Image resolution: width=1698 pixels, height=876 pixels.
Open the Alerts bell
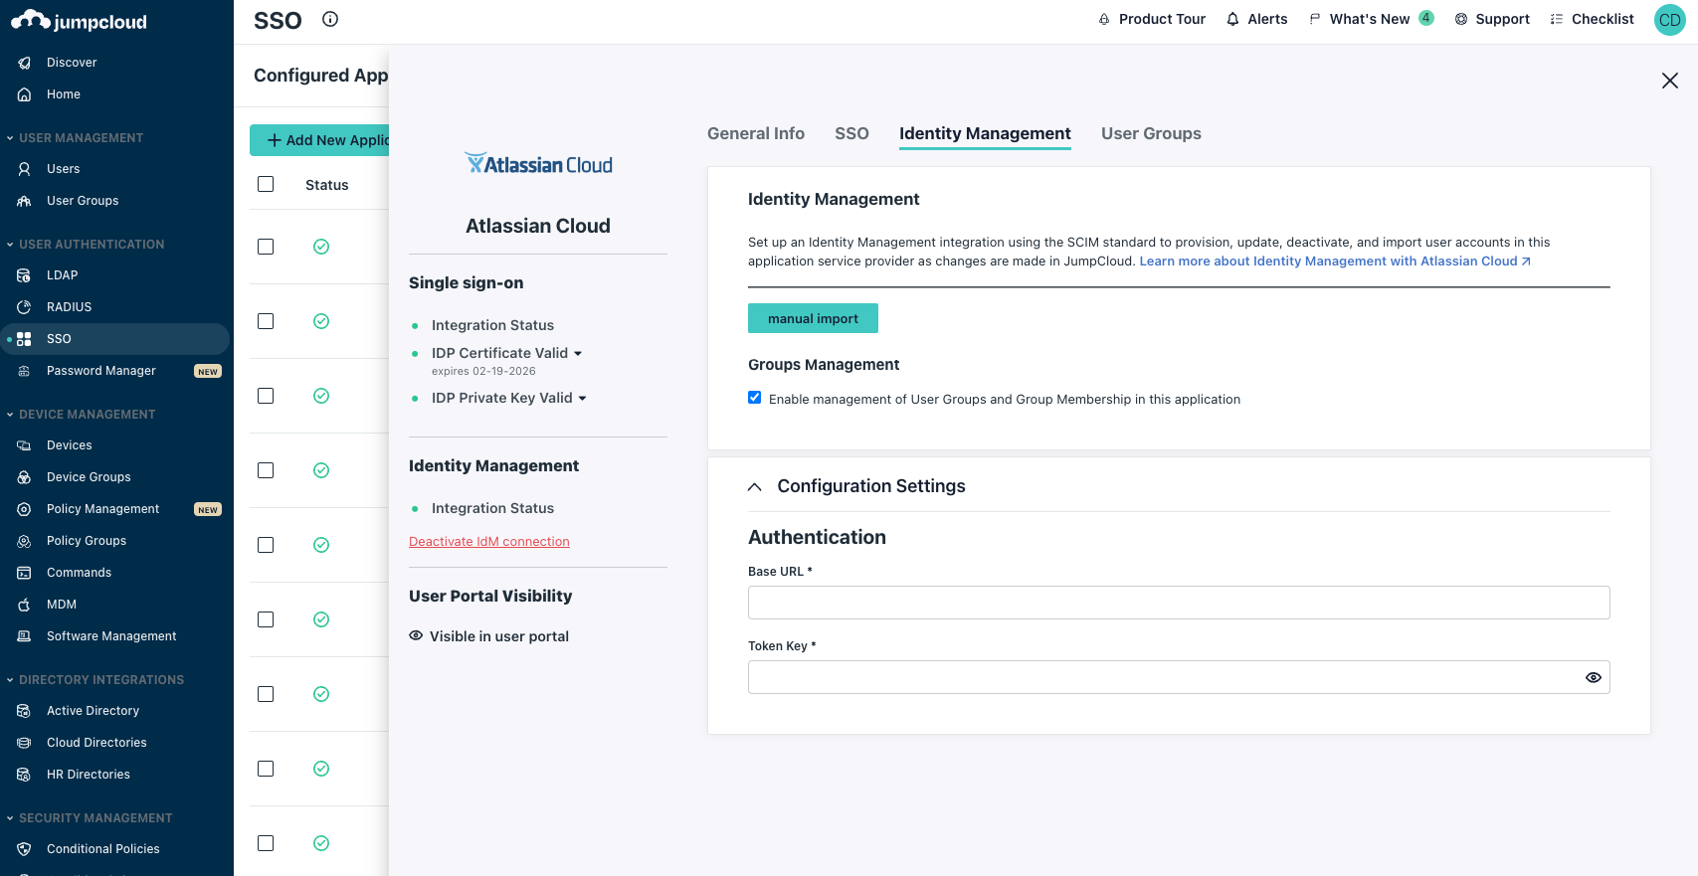1256,19
